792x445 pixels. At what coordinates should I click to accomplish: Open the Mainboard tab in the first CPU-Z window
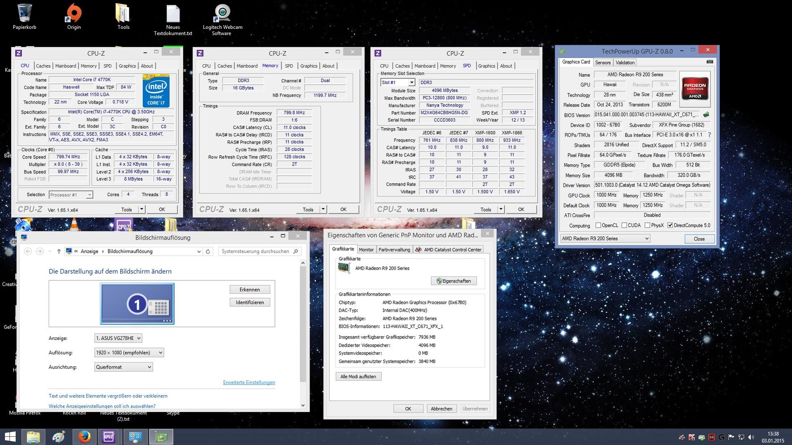tap(65, 66)
